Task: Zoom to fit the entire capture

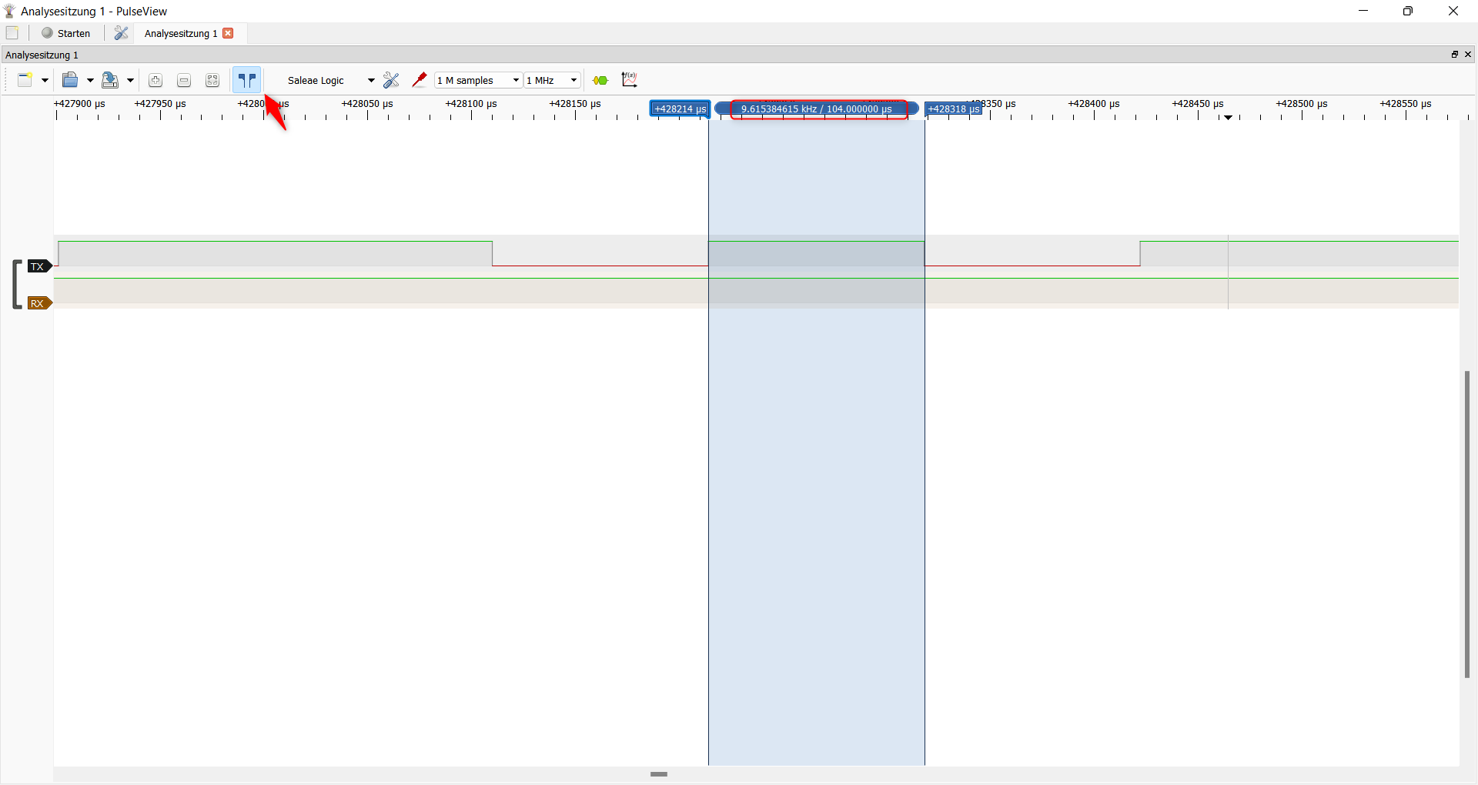Action: point(212,79)
